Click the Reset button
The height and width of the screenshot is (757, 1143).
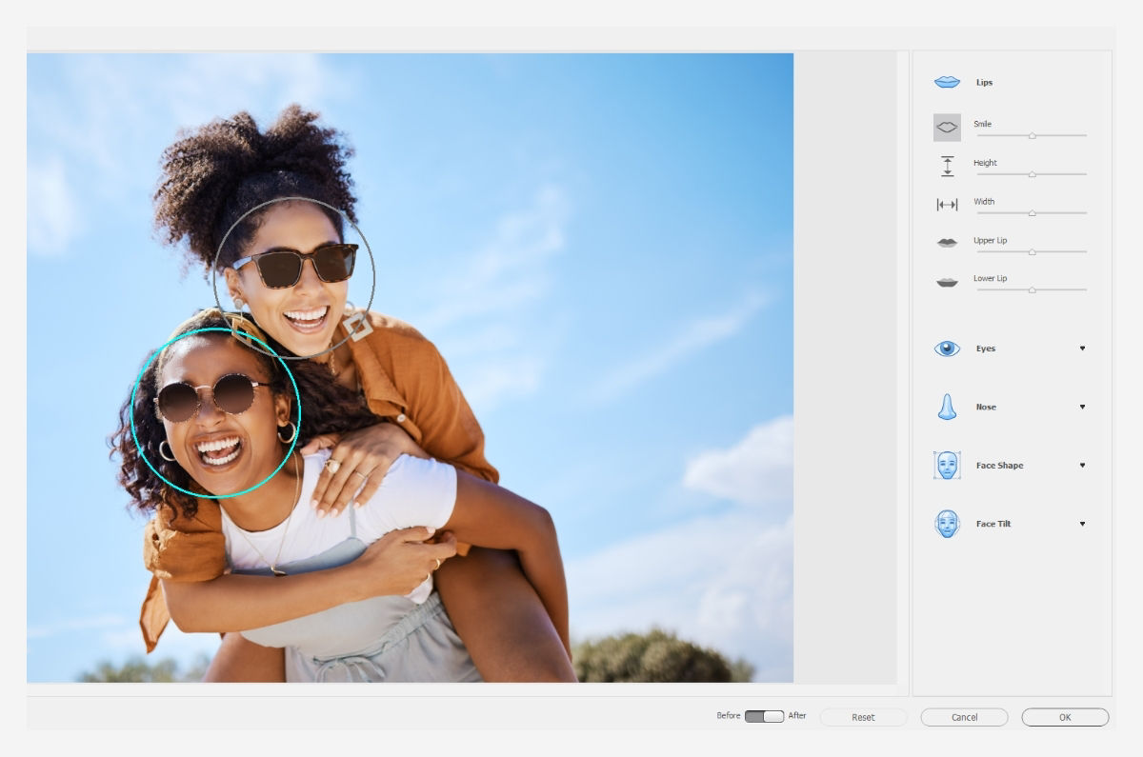(862, 717)
